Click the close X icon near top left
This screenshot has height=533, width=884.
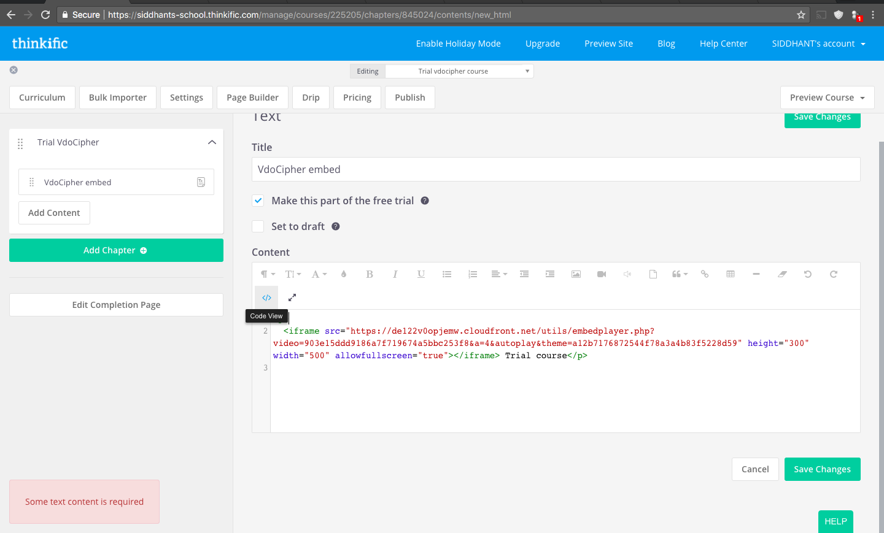tap(14, 70)
